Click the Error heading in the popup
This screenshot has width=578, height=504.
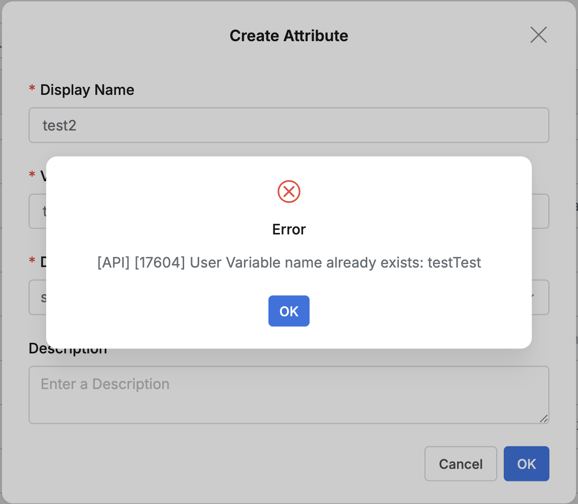[289, 229]
